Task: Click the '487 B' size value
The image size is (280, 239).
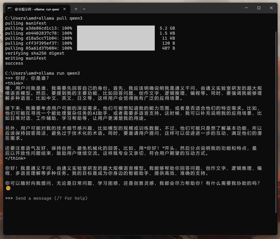Action: click(169, 48)
